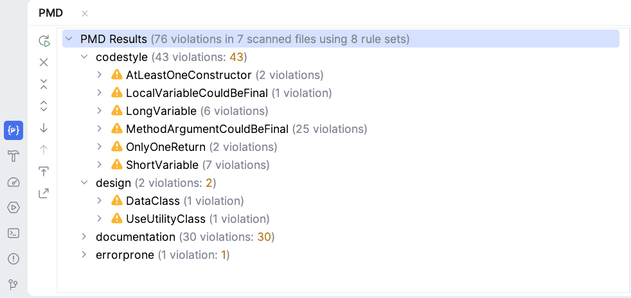Open the Terminal tool window
Screen dimensions: 631x298
[13, 233]
